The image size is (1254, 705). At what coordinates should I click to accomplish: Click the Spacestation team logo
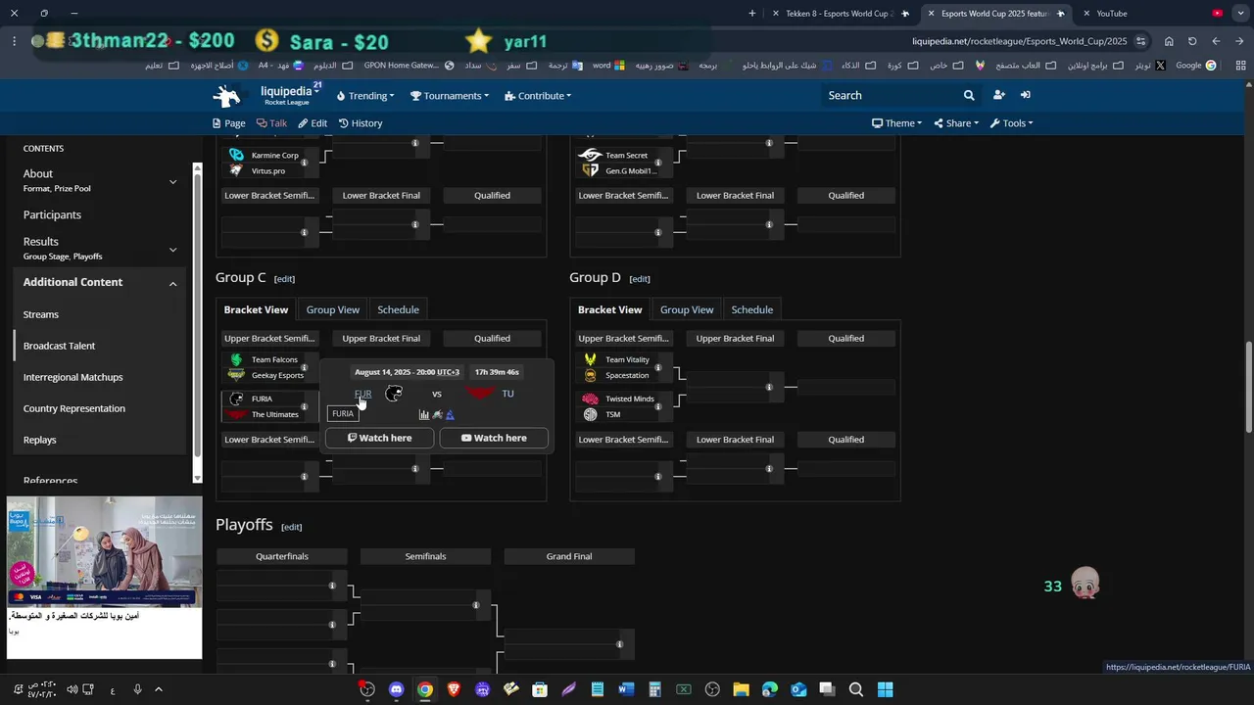590,375
